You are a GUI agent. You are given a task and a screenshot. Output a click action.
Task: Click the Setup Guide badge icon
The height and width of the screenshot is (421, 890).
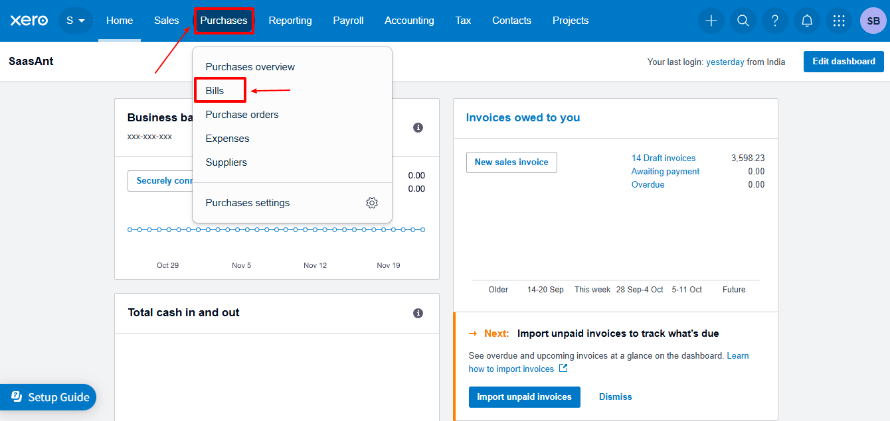click(x=17, y=396)
